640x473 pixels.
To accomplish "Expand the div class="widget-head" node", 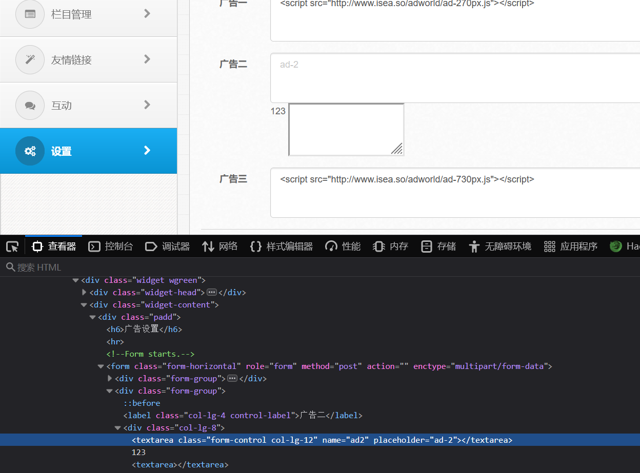I will click(x=84, y=293).
